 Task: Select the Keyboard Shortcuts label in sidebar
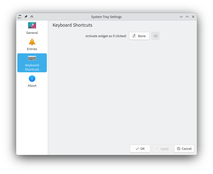pyautogui.click(x=32, y=67)
